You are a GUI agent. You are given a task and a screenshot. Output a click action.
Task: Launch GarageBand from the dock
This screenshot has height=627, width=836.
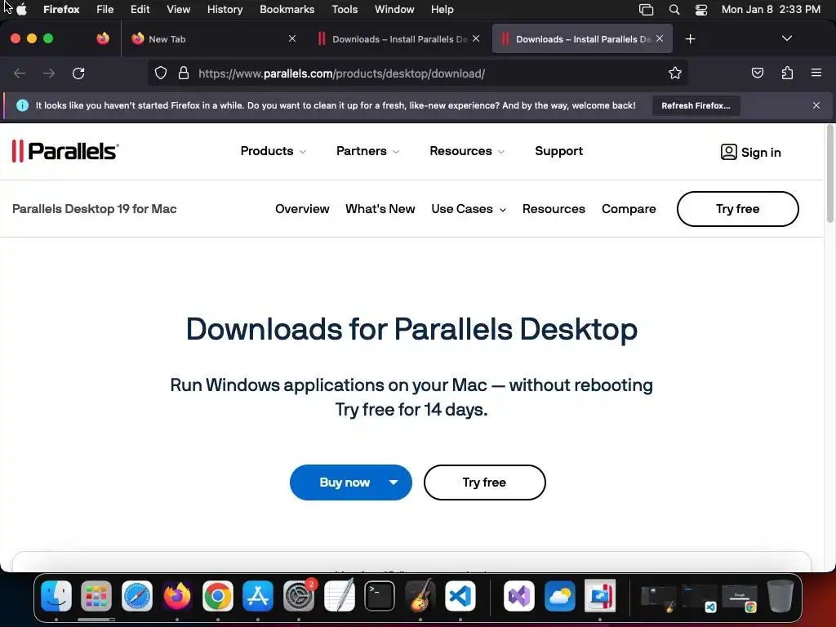pos(420,595)
